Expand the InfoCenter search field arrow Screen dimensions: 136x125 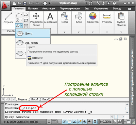87,3
